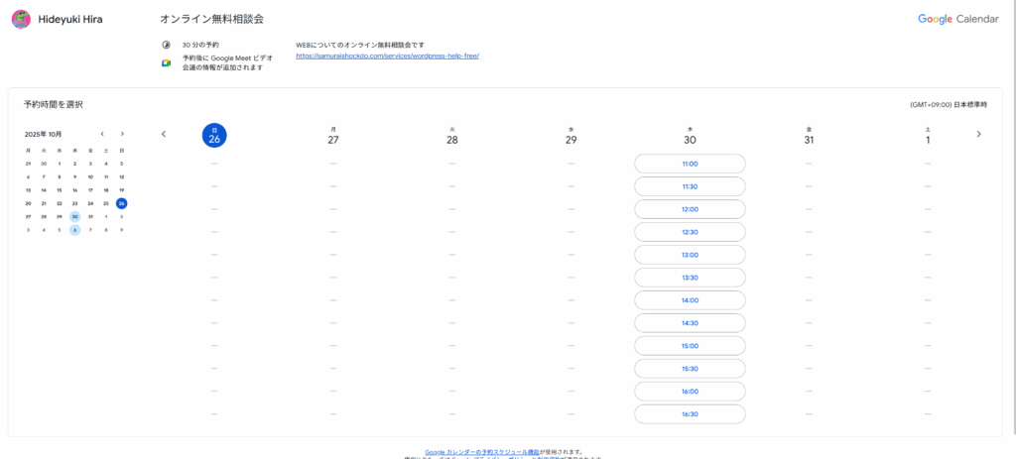Select the 16:30 time slot
The image size is (1016, 459).
[x=690, y=414]
